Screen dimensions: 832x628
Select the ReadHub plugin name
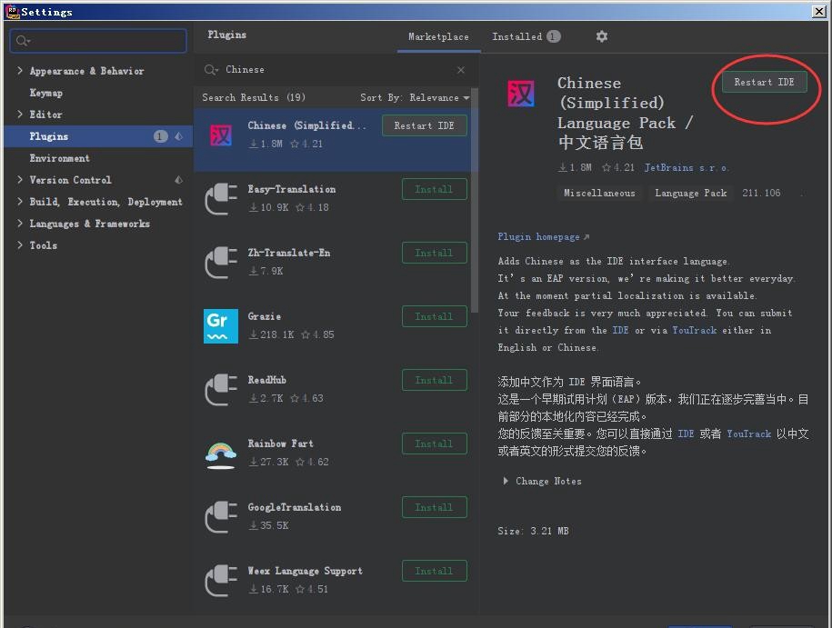click(267, 380)
